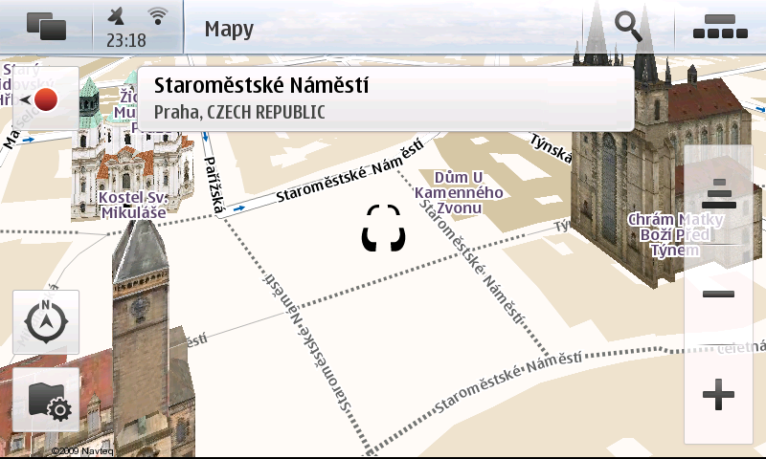Open the map folder settings button
The image size is (766, 459).
46,401
